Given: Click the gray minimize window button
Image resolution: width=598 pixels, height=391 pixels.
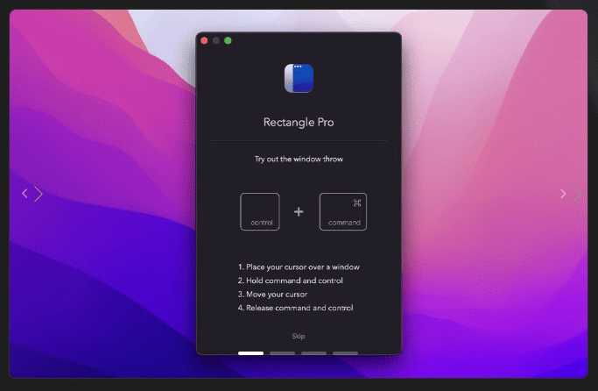Looking at the screenshot, I should tap(216, 40).
